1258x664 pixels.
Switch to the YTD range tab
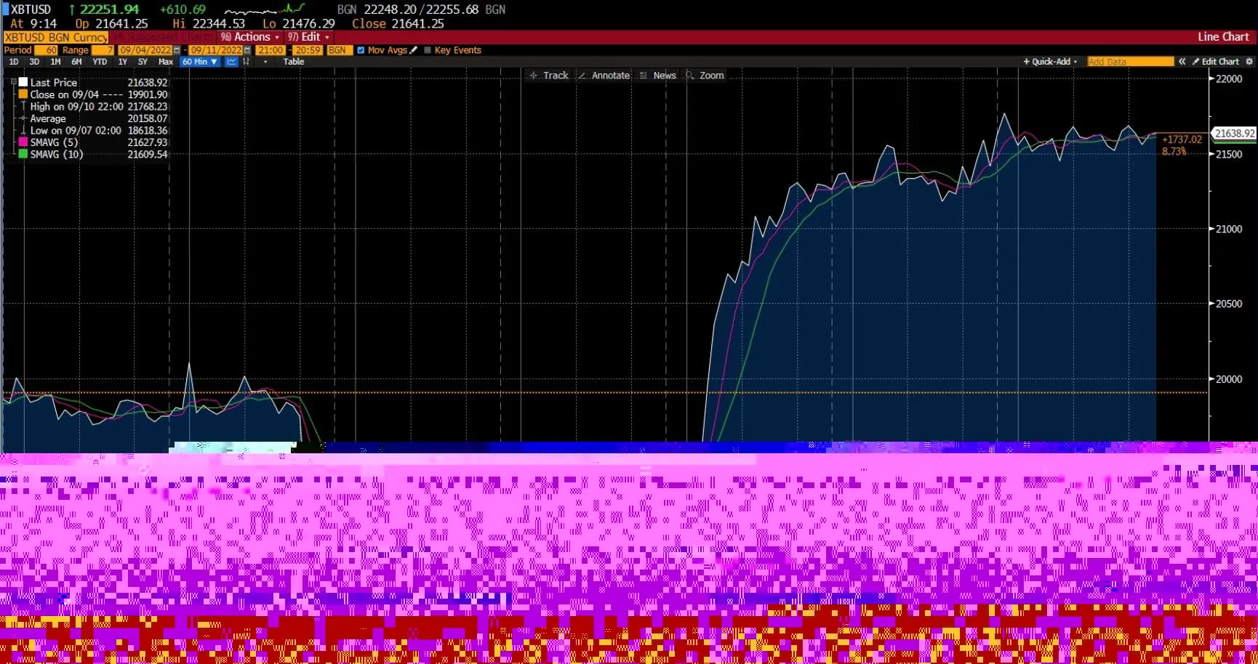pyautogui.click(x=99, y=61)
